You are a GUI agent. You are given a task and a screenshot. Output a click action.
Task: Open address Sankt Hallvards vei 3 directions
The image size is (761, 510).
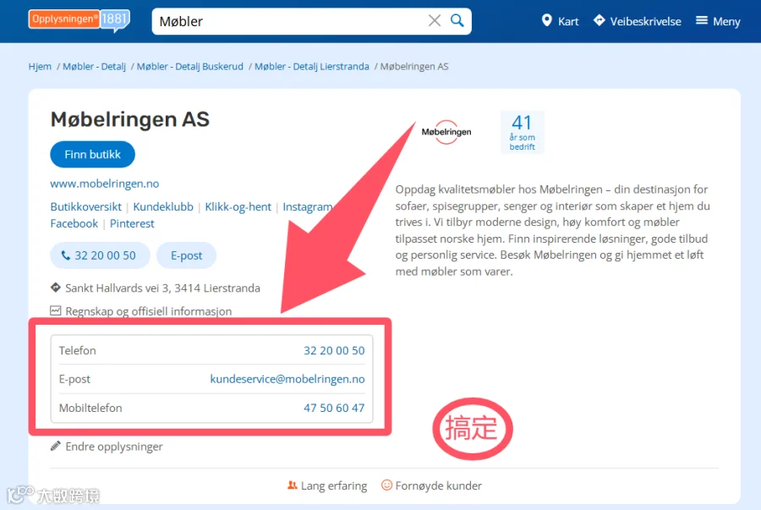point(156,288)
